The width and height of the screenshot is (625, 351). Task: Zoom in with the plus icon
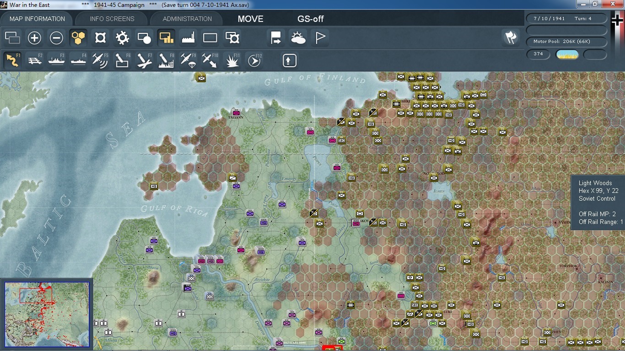click(34, 37)
